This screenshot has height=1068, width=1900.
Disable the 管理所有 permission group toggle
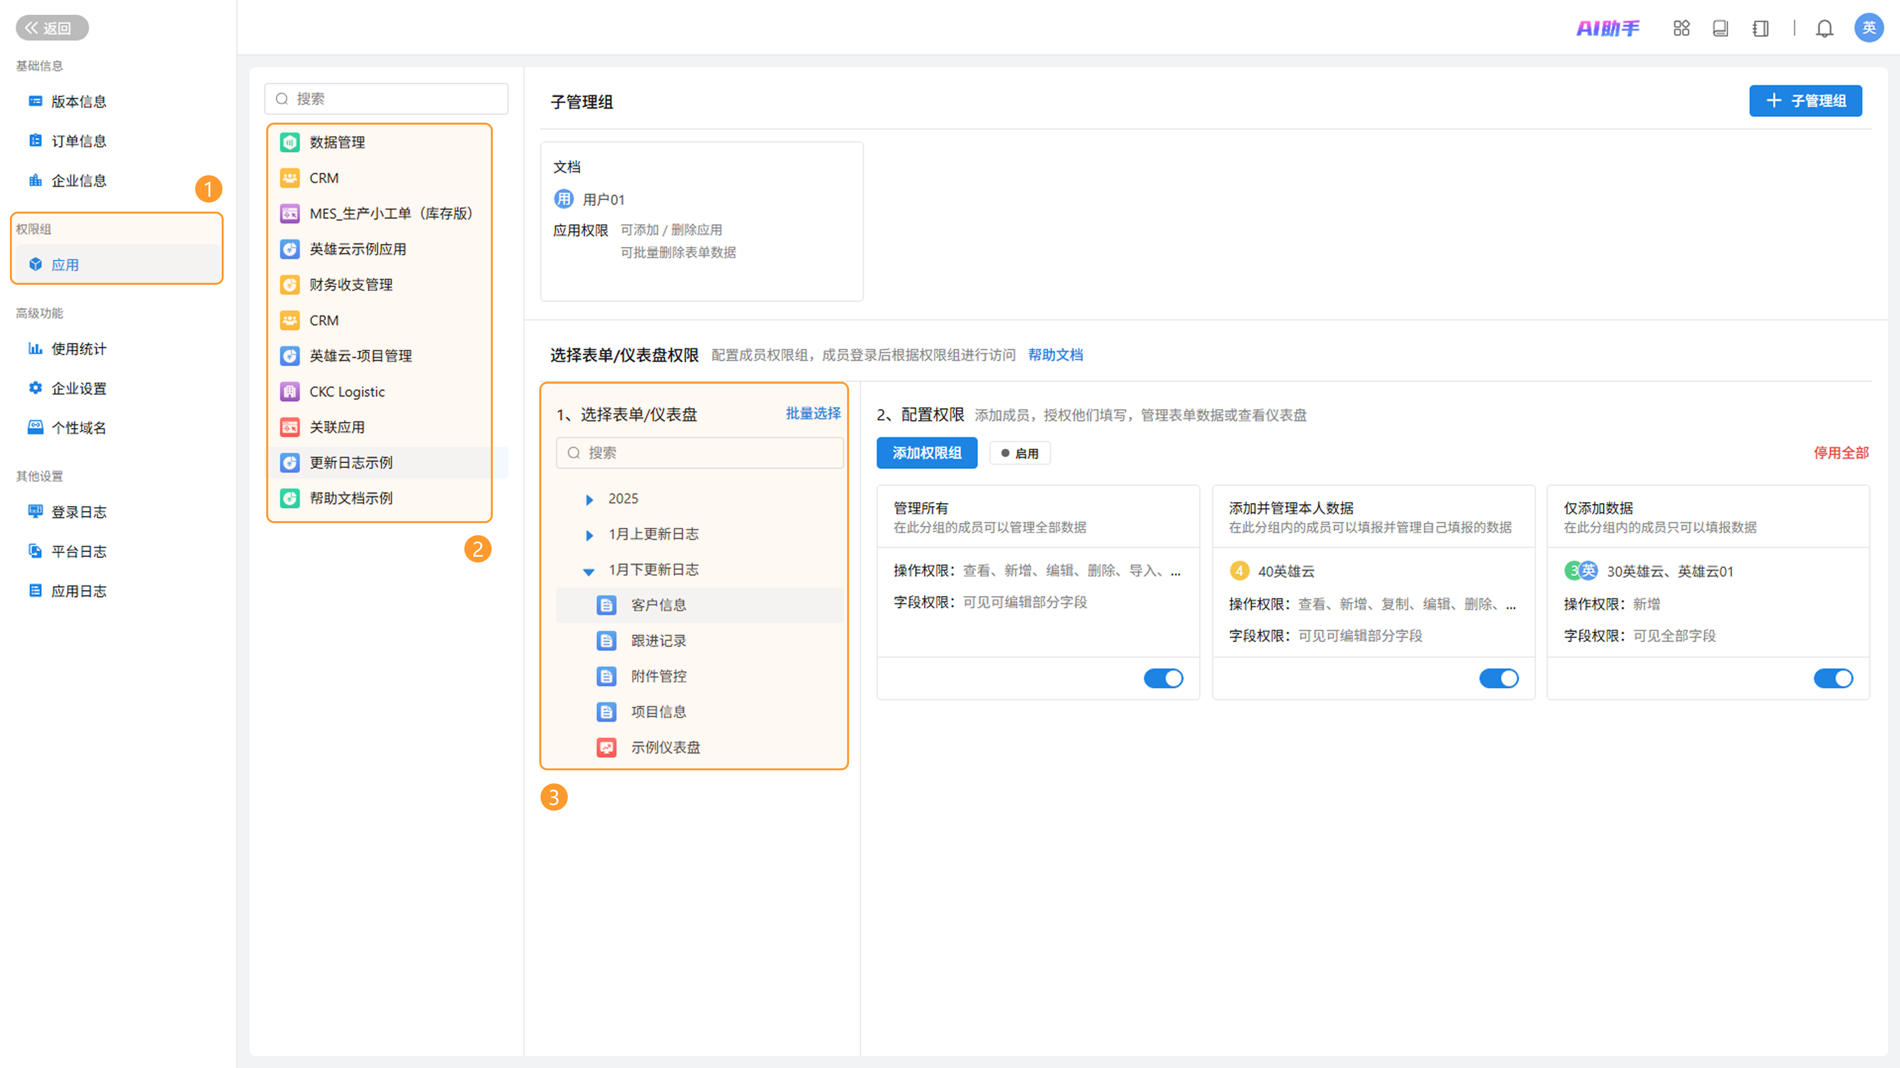click(x=1163, y=678)
